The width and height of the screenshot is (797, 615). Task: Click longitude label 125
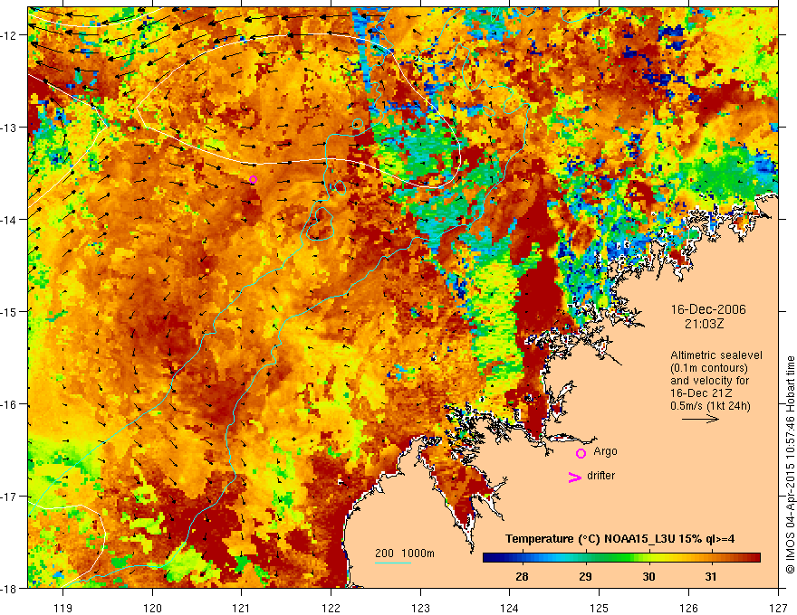tap(600, 608)
